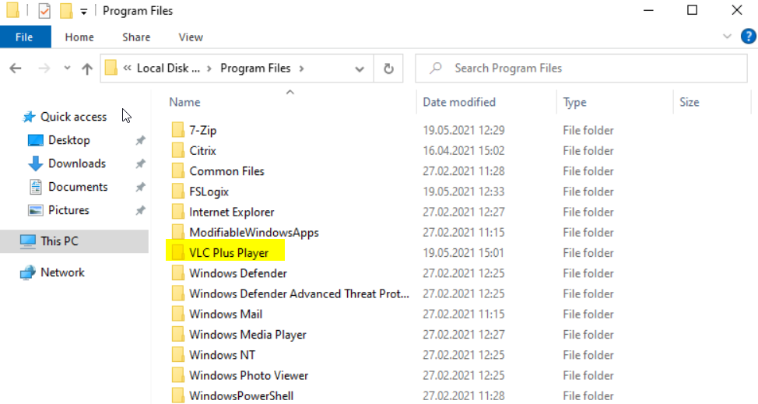Sort by the Name column header
Screen dimensions: 758x404
click(x=184, y=102)
